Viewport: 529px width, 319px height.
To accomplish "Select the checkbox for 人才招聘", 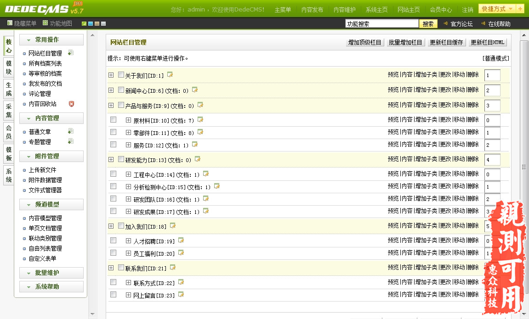I will (113, 241).
